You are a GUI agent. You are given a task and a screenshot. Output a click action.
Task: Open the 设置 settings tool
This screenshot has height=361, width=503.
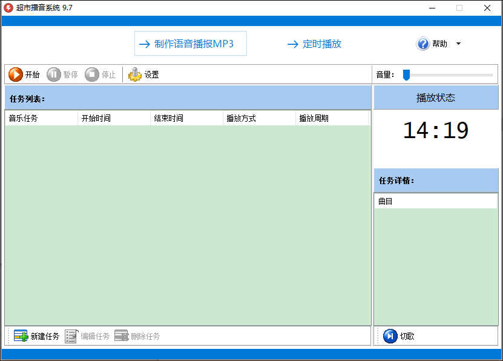click(136, 74)
